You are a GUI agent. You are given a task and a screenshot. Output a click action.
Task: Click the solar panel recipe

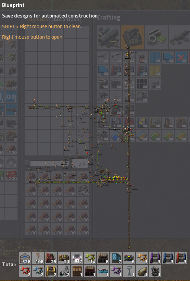[x=142, y=84]
